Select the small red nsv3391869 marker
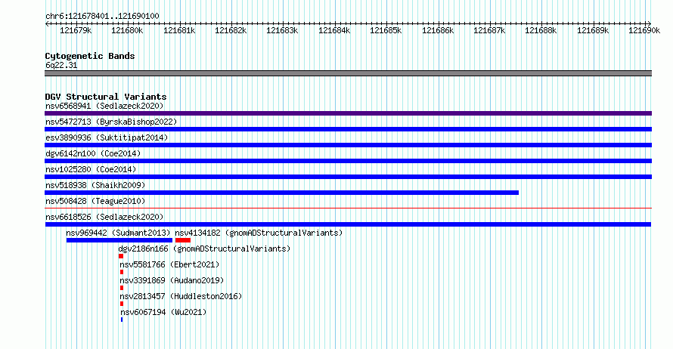This screenshot has width=673, height=349. click(122, 288)
